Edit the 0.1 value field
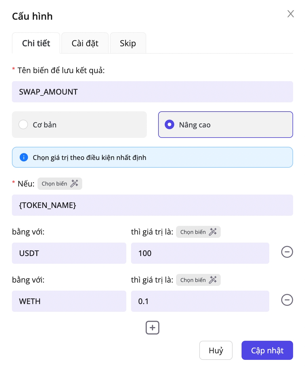Viewport: 305px width, 370px height. (200, 301)
